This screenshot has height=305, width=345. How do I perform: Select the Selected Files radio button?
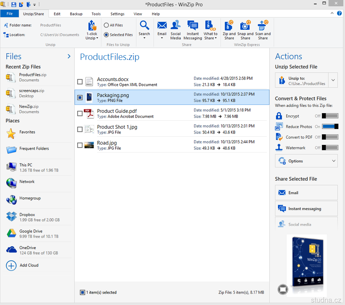pyautogui.click(x=106, y=35)
